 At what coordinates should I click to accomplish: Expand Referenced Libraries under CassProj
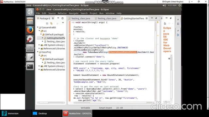39,70
